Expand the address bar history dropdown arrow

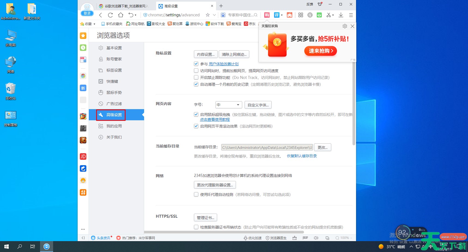214,15
